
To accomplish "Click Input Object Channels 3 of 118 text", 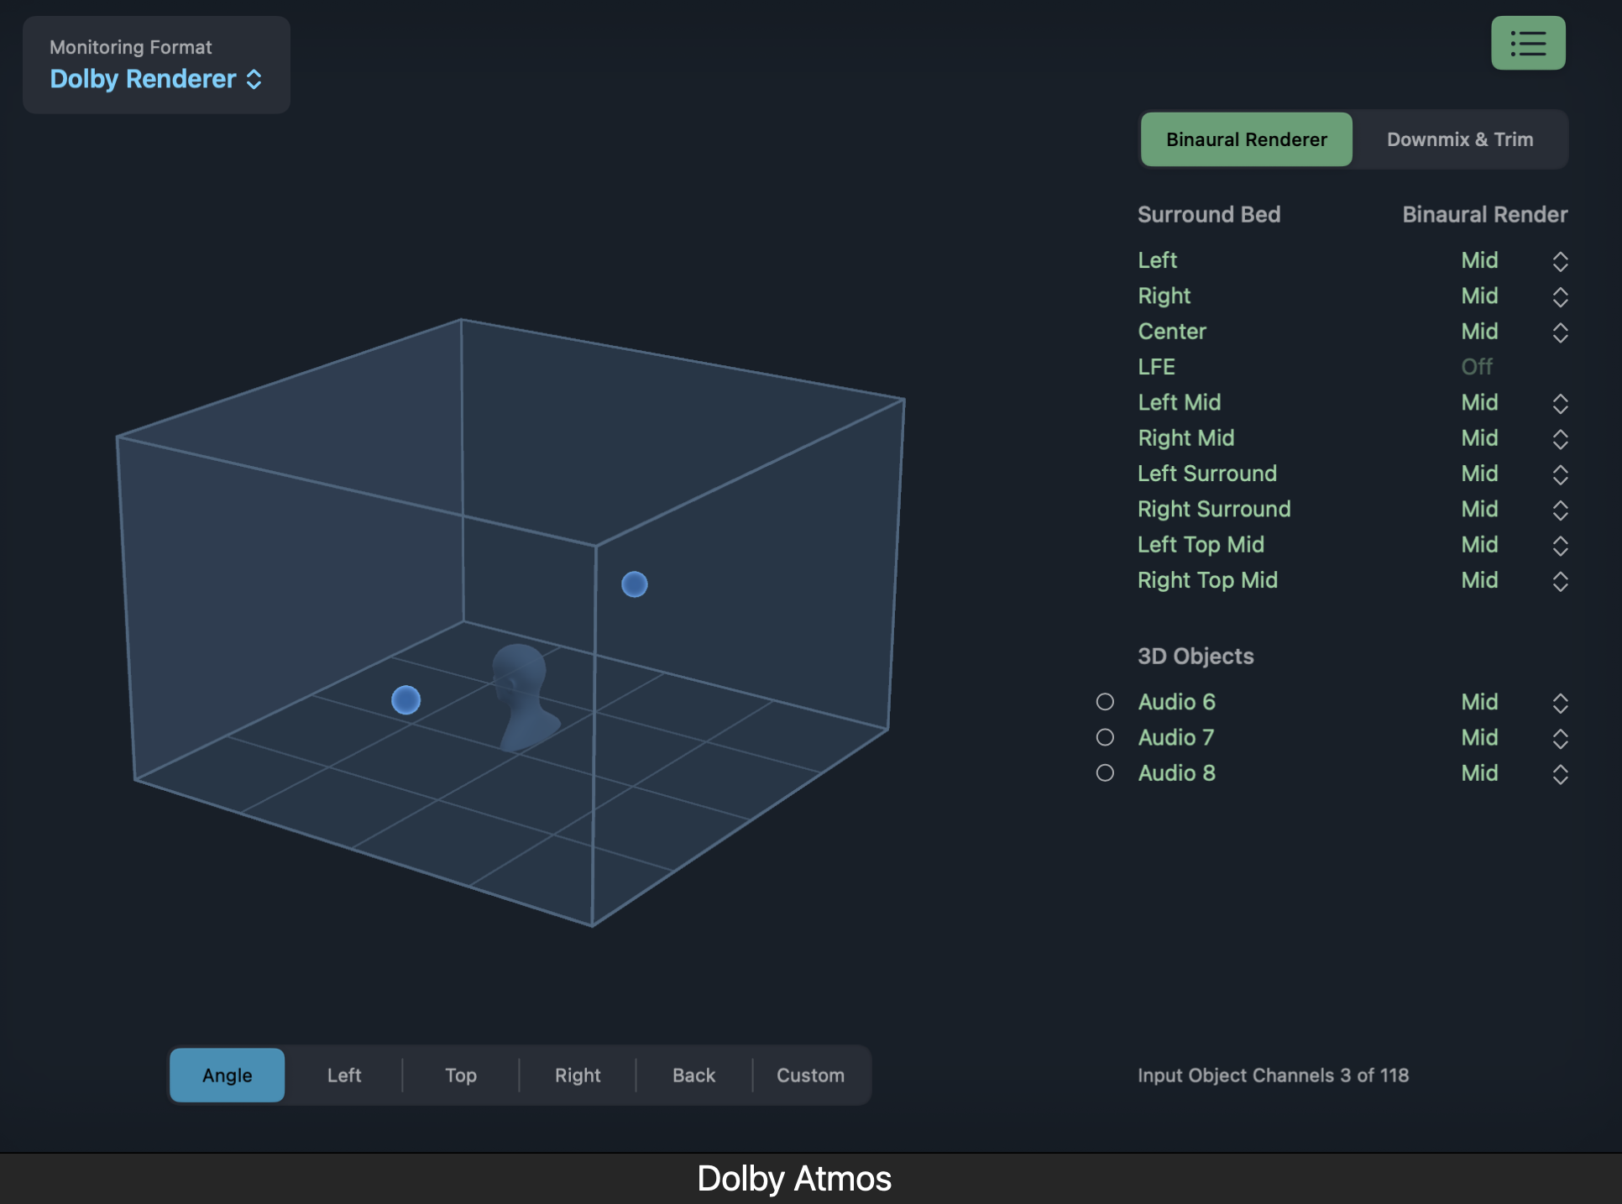I will [1273, 1076].
